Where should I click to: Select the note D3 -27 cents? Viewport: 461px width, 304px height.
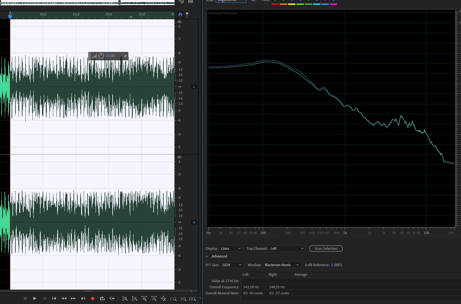[x=279, y=293]
